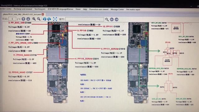Select the I2C1_AP_SDA R4704 label
199x112 pixels.
coord(186,37)
